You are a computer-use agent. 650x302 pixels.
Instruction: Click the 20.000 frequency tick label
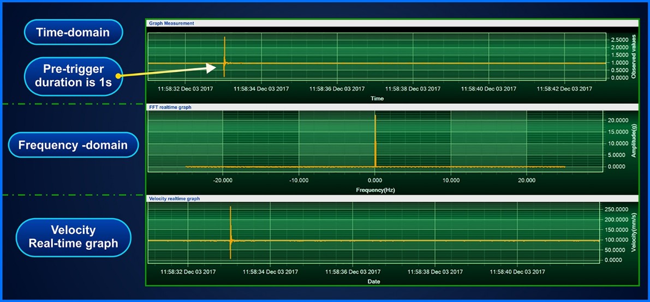(527, 180)
